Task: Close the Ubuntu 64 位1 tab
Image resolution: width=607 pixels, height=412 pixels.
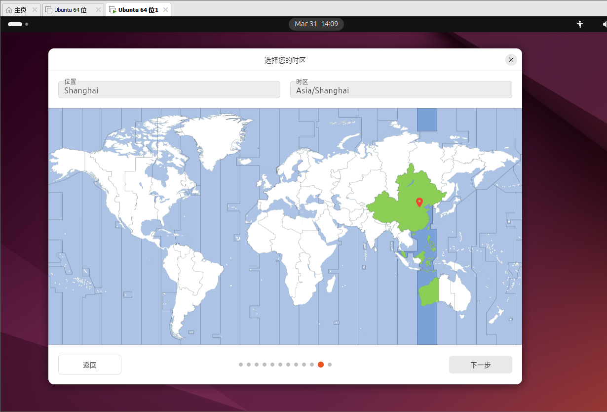Action: pos(165,10)
